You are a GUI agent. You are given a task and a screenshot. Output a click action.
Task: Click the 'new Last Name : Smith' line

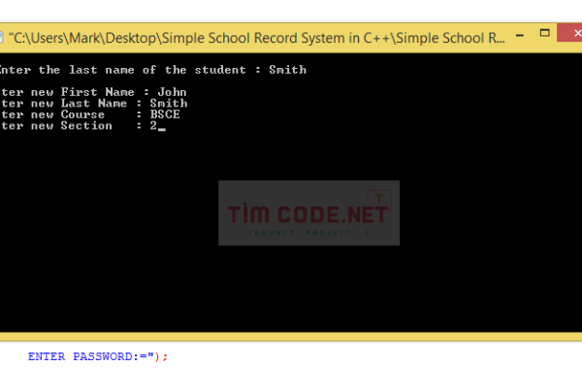point(93,103)
